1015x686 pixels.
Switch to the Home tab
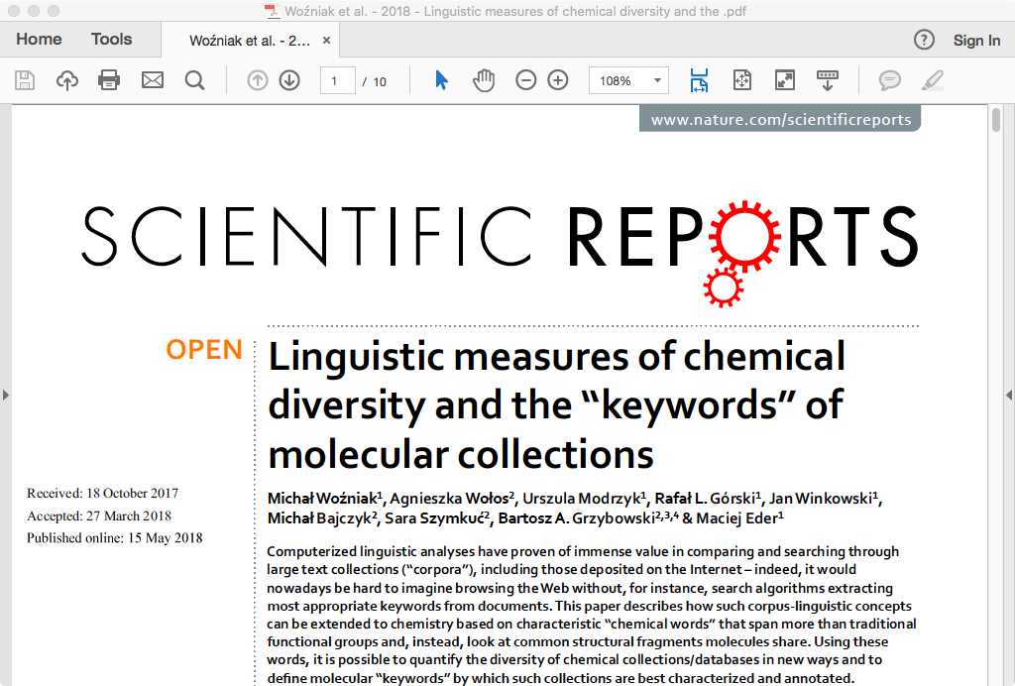point(39,40)
